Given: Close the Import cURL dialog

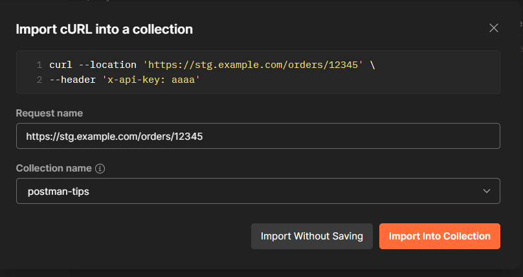Looking at the screenshot, I should (x=494, y=28).
